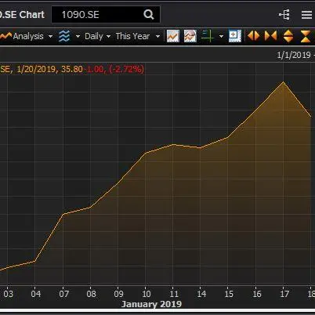Viewport: 315px width, 315px height.
Task: Click the orange Analysis chart icon
Action: pos(5,36)
